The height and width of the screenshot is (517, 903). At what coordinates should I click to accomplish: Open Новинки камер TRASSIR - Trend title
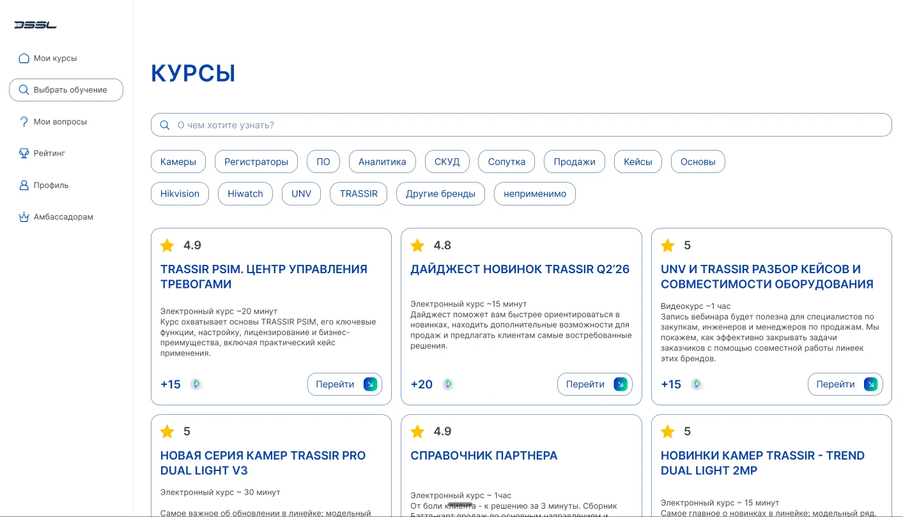point(762,463)
